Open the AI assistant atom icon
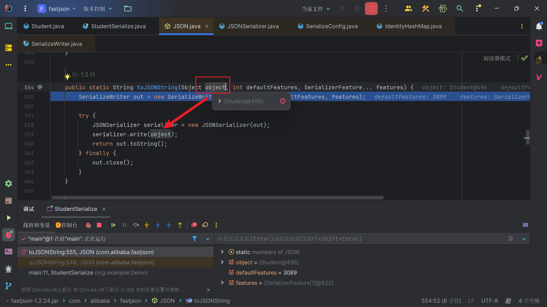 442,9
